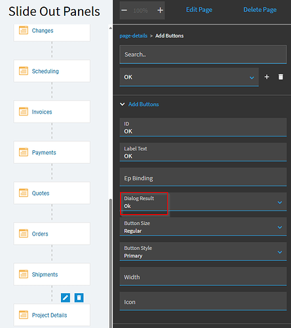Select the Scheduling panel item
291x328 pixels.
click(x=52, y=71)
